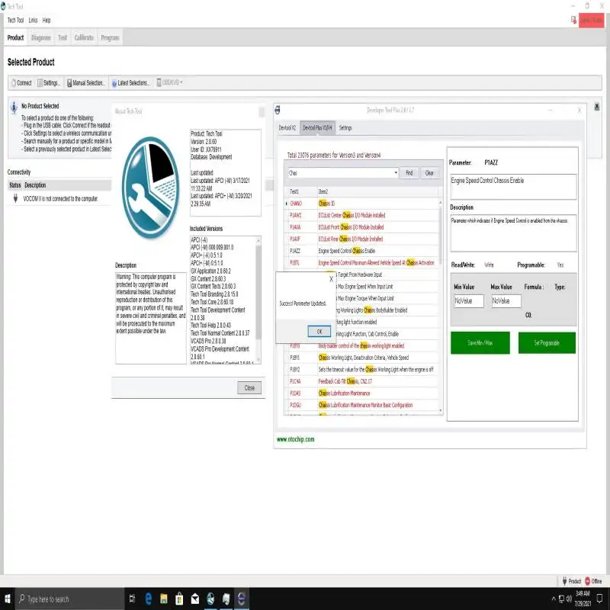Click the Volvo icon in Developer Tool title
The width and height of the screenshot is (610, 610).
pyautogui.click(x=278, y=110)
